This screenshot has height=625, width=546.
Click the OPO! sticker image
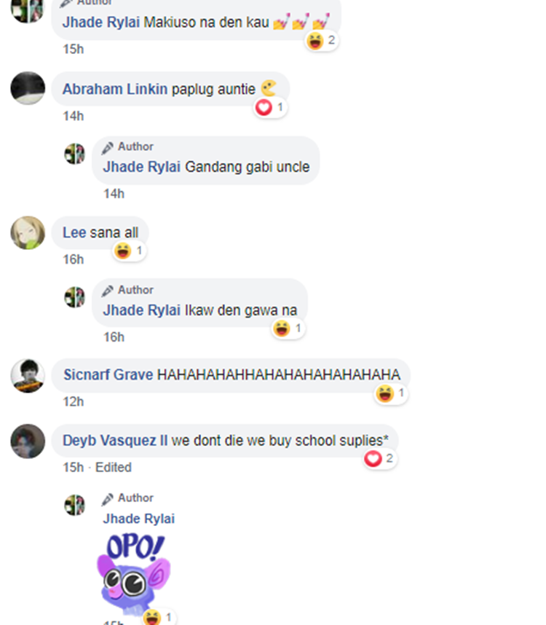click(x=134, y=574)
